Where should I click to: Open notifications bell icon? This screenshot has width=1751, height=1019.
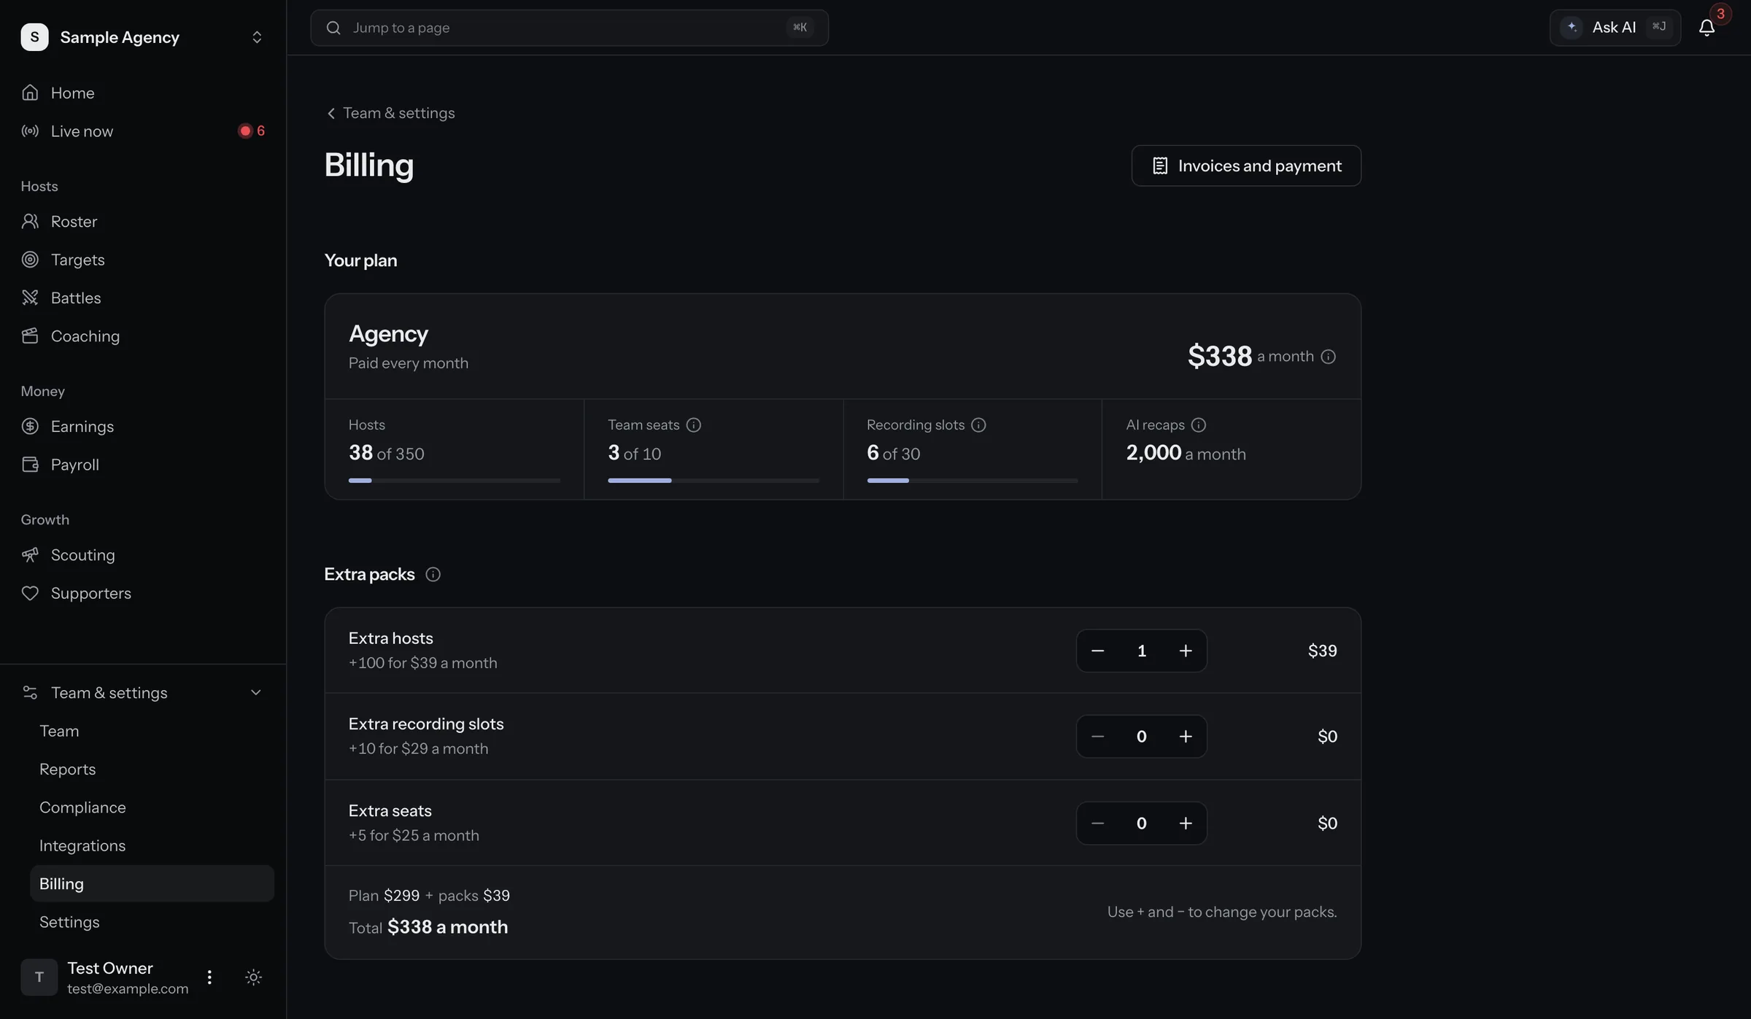coord(1706,28)
